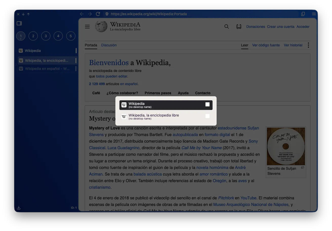
Task: Click the Pitchfork link
Action: [226, 198]
